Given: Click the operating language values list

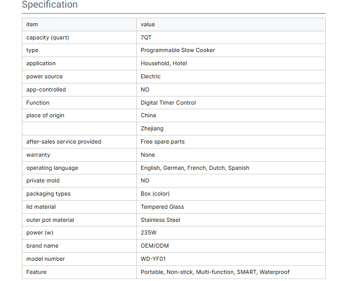Looking at the screenshot, I should point(195,168).
